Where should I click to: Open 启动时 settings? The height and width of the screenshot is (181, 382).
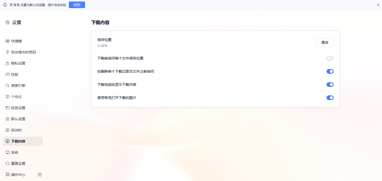23,130
